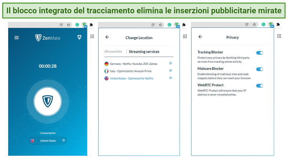Image resolution: width=288 pixels, height=160 pixels.
Task: Favorite the United States Netflix location star
Action: tap(170, 78)
